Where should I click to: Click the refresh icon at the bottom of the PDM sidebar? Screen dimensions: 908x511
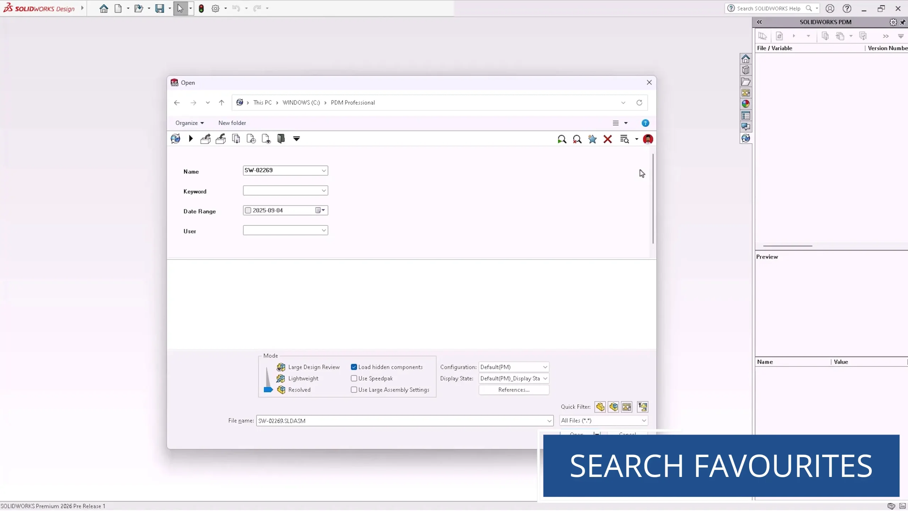pos(746,138)
